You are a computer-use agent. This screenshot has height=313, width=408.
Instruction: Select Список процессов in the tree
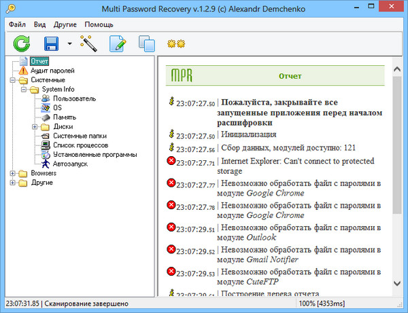tap(80, 145)
